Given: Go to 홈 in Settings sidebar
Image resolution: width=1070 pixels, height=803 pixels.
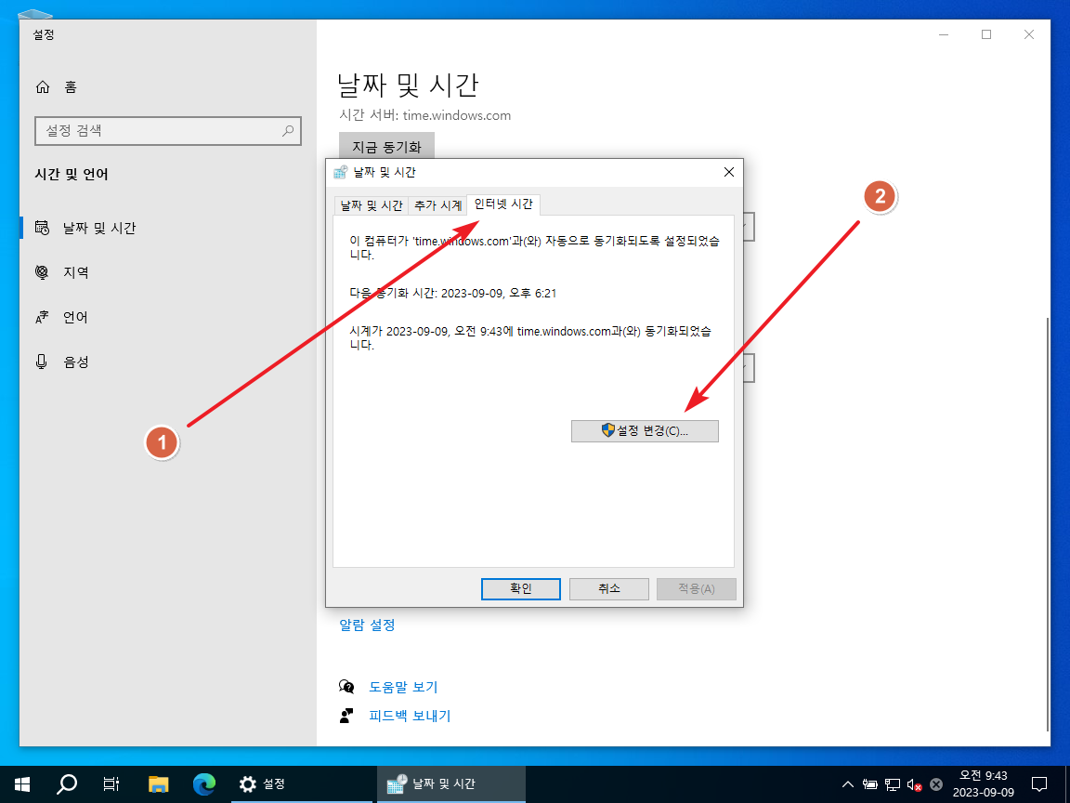Looking at the screenshot, I should click(56, 86).
